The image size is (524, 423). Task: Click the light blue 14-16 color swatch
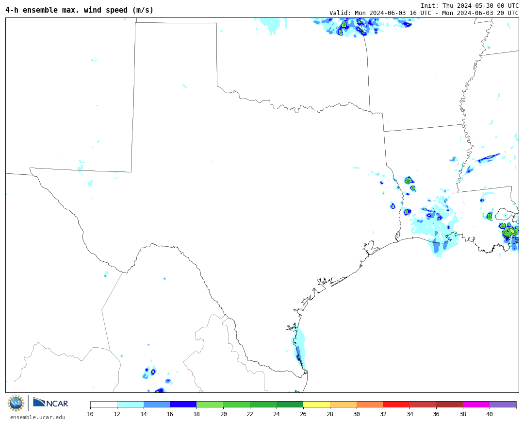(157, 404)
